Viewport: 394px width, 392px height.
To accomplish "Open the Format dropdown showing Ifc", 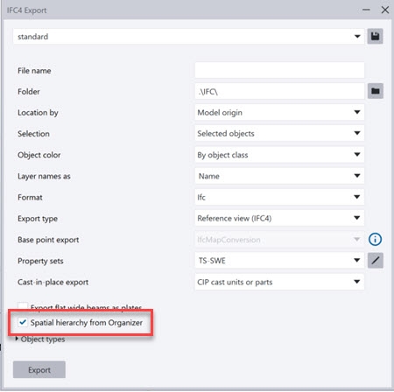I will tap(279, 197).
